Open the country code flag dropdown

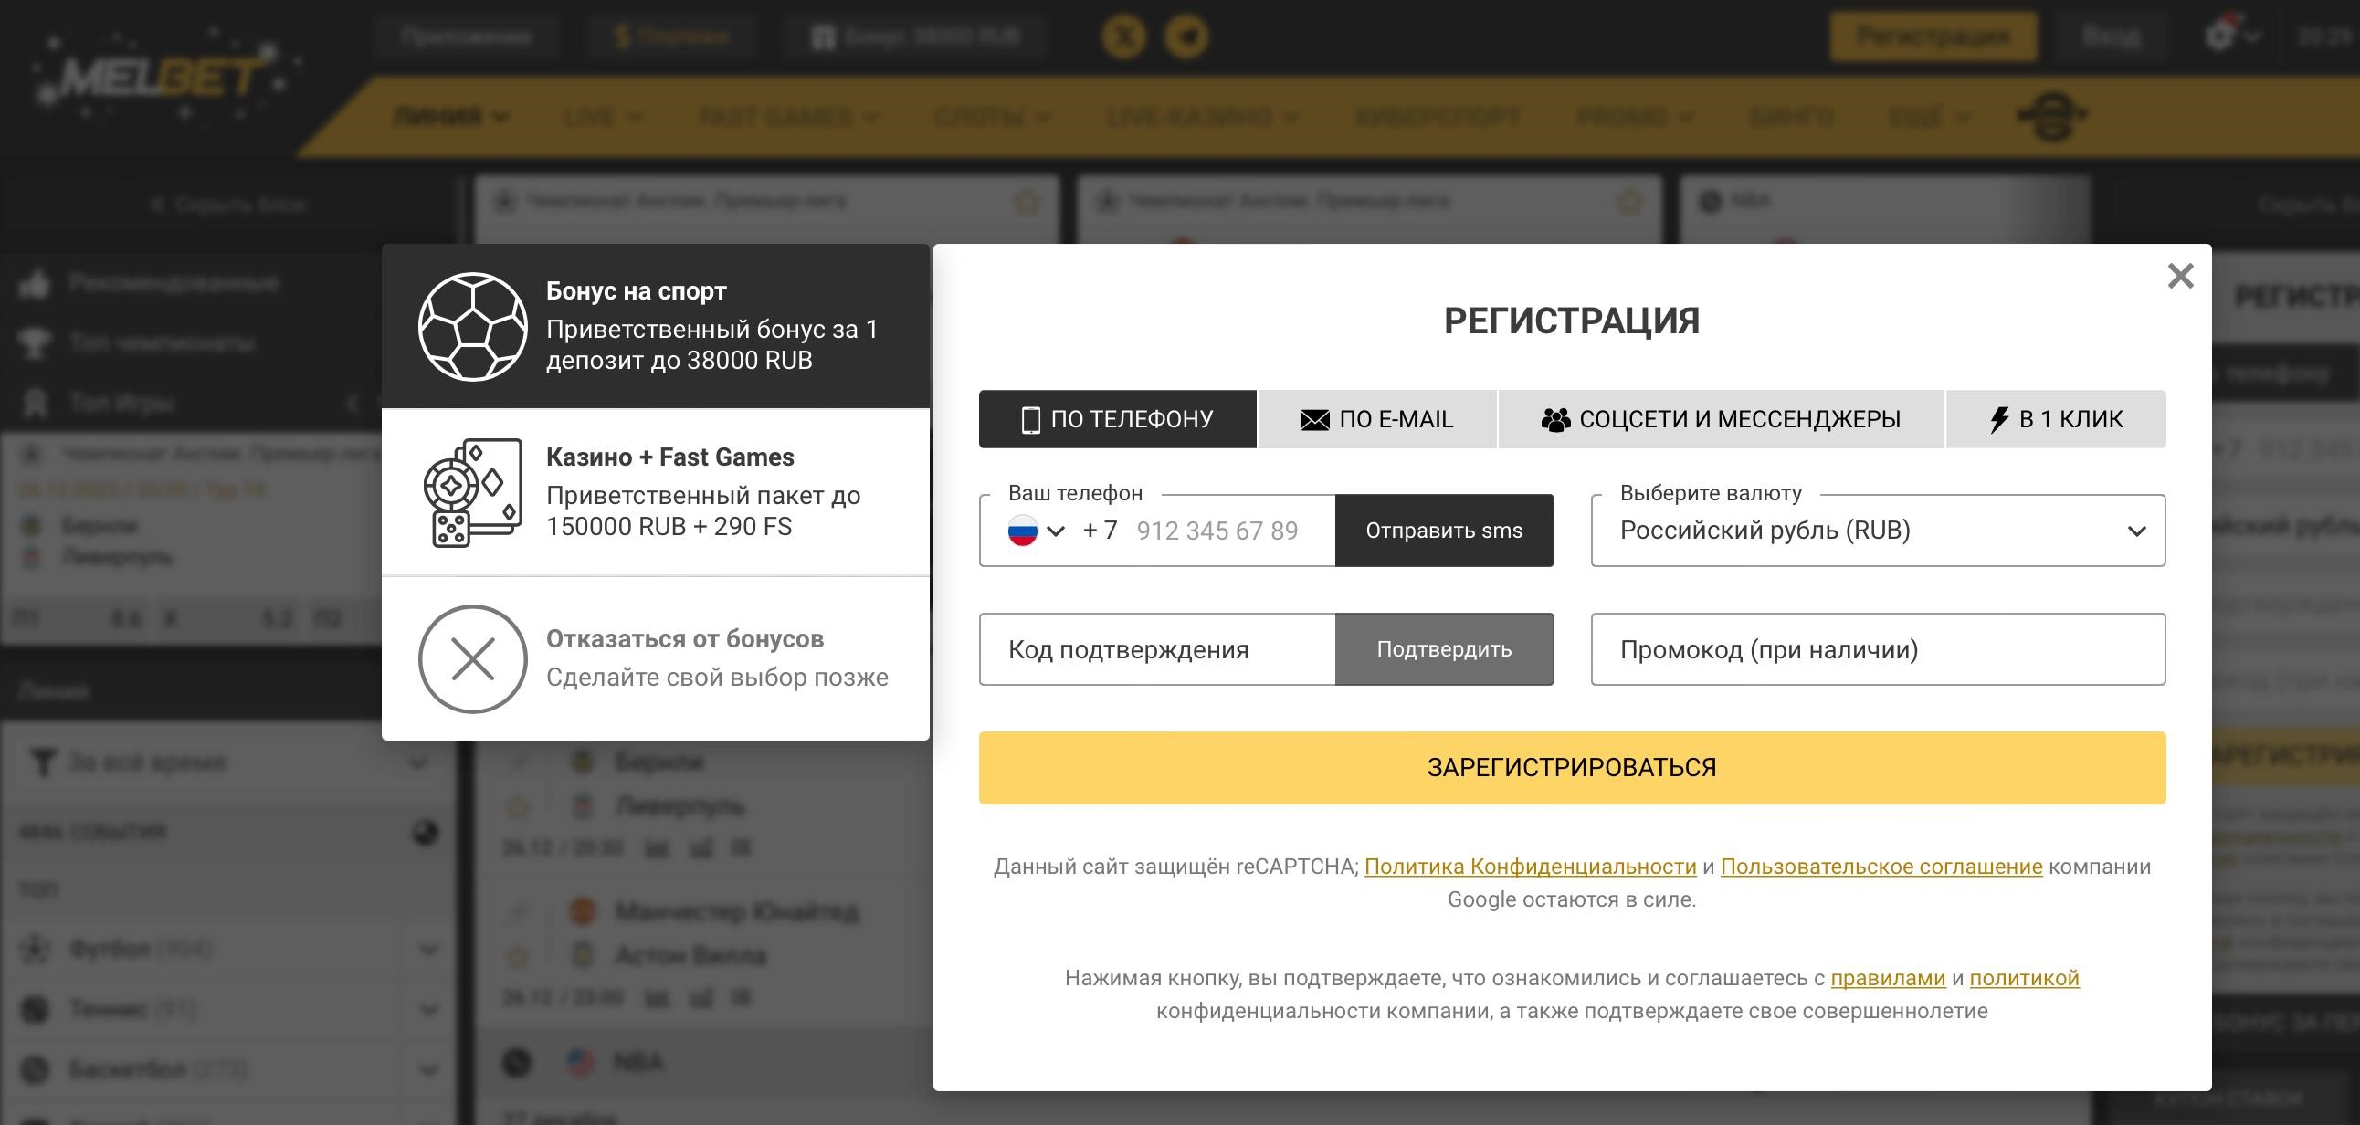1036,531
